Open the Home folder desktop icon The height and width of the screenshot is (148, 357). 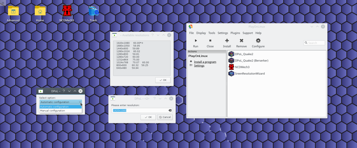40,11
